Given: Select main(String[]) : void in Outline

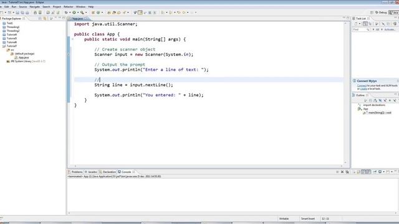Looking at the screenshot, I should pyautogui.click(x=380, y=113).
